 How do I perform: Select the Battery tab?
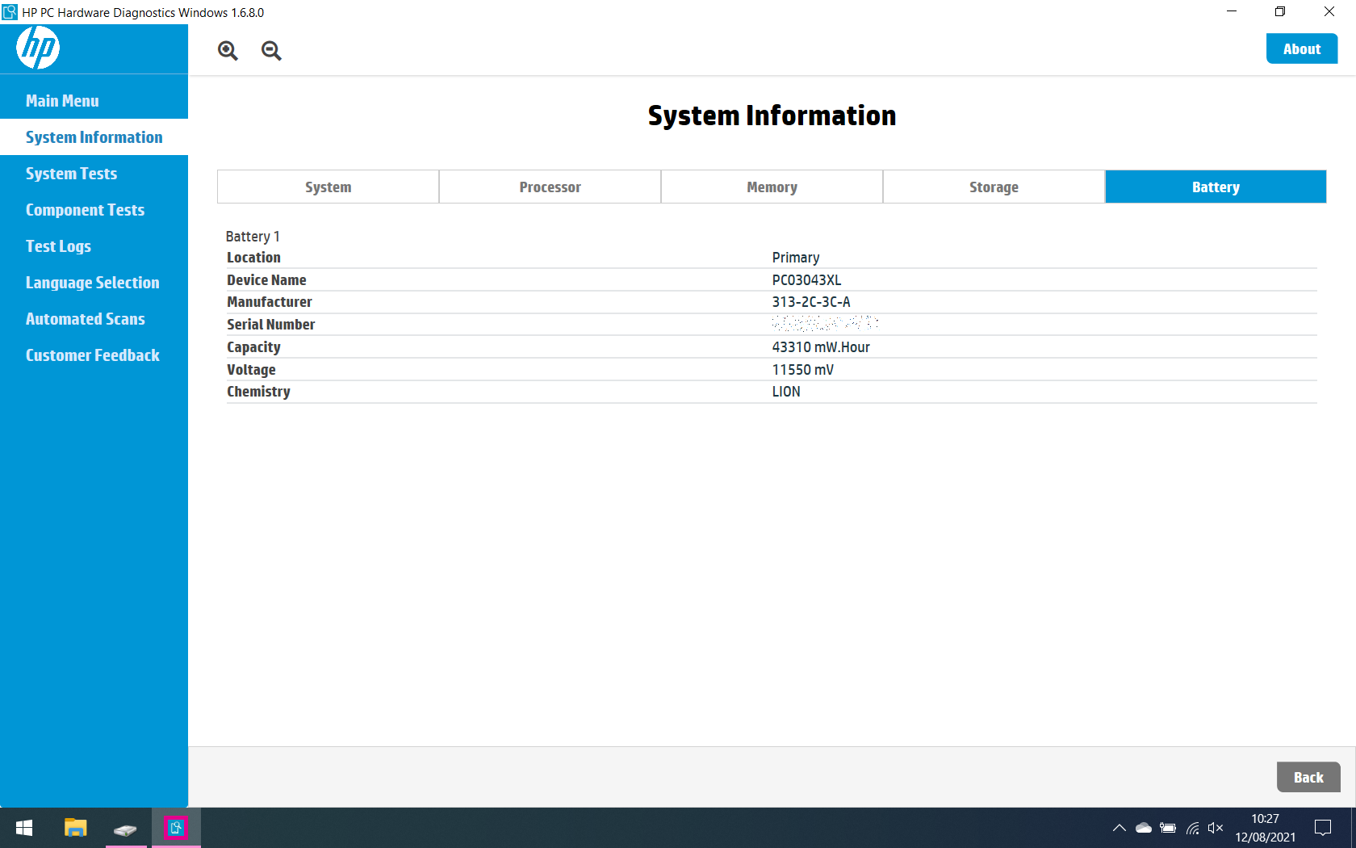[1216, 187]
